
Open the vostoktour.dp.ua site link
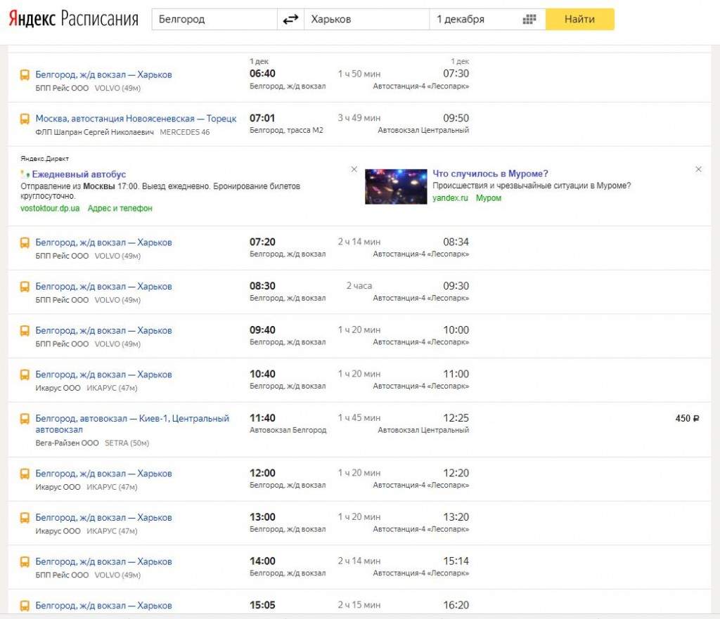pyautogui.click(x=50, y=209)
